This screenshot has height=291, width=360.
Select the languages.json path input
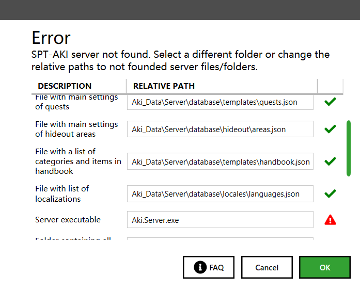click(220, 193)
